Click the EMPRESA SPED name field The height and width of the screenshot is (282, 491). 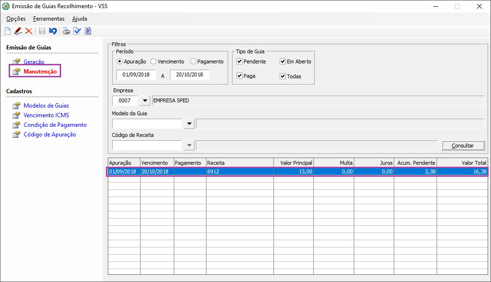click(x=318, y=101)
